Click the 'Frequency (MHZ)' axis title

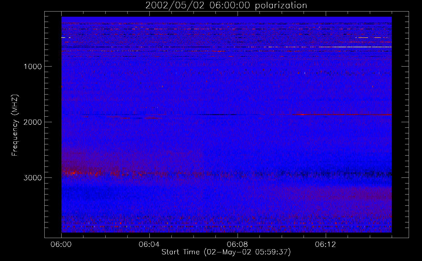click(x=15, y=125)
